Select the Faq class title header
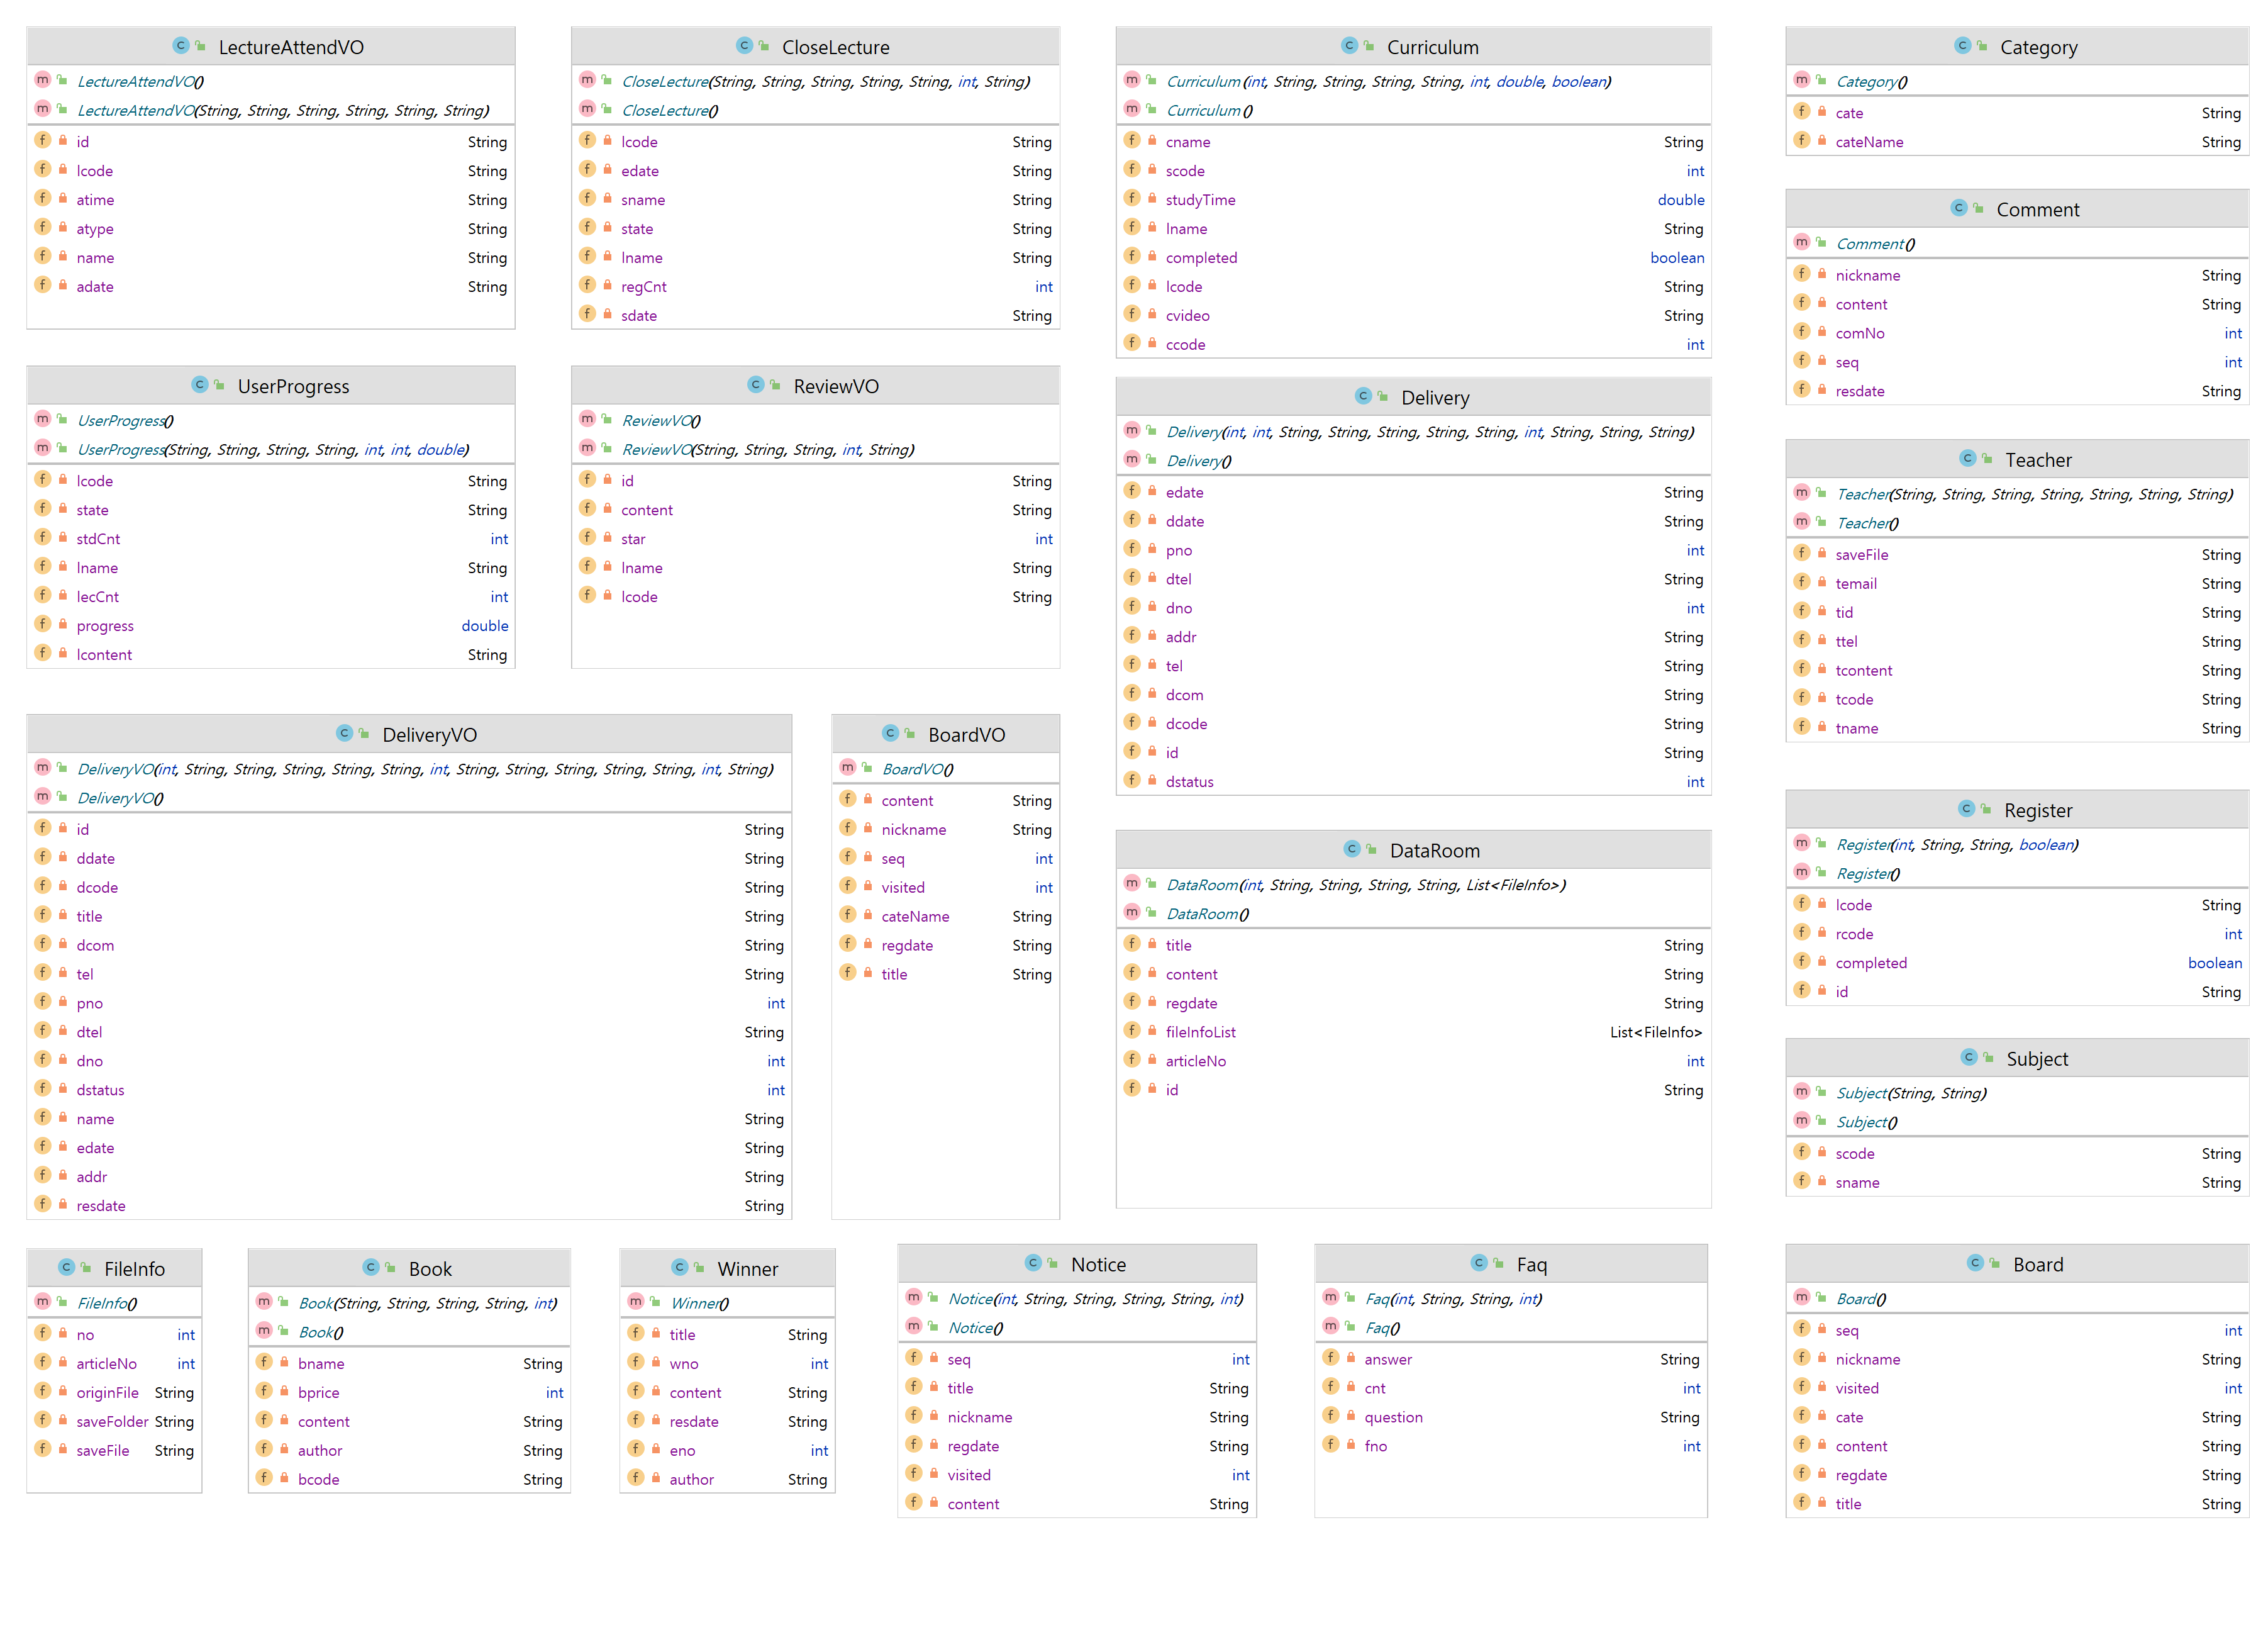This screenshot has width=2268, height=1642. point(1531,1264)
